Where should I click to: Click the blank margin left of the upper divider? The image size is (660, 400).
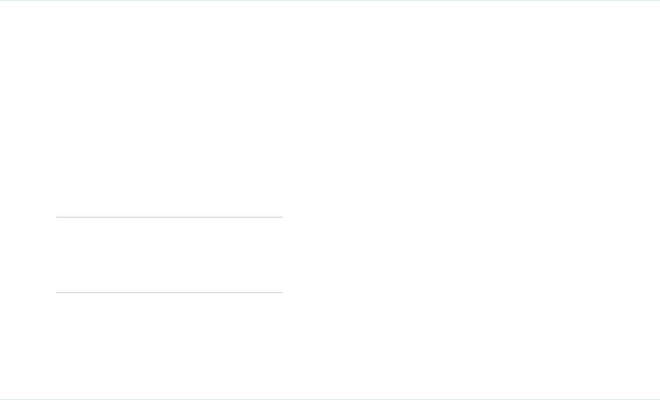coord(28,217)
